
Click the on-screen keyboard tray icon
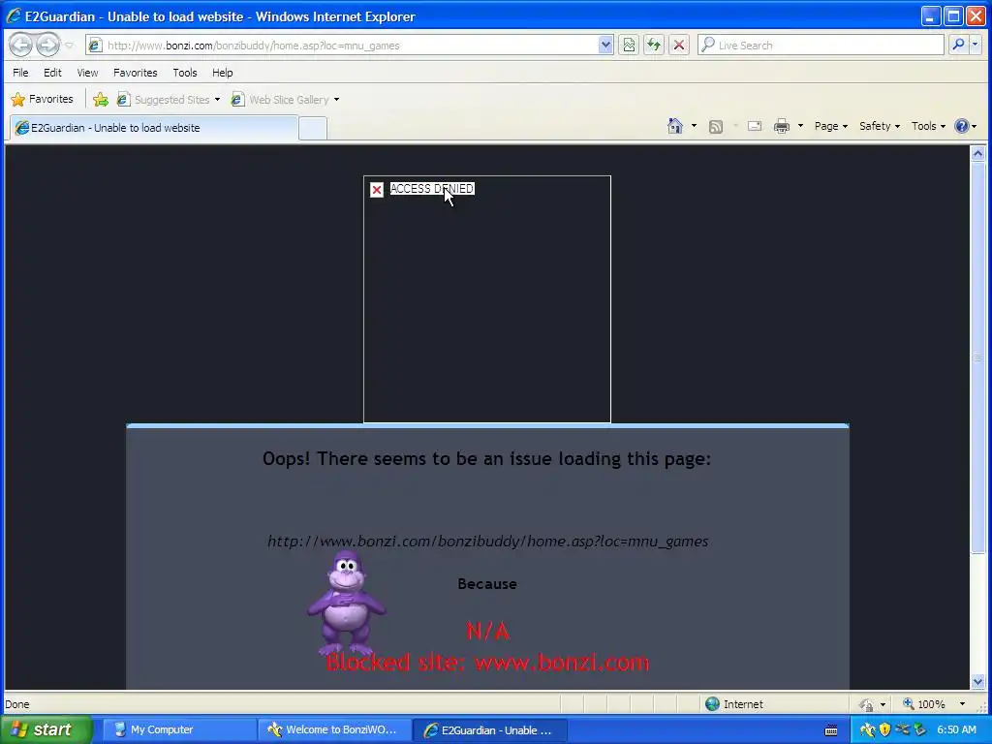[831, 730]
